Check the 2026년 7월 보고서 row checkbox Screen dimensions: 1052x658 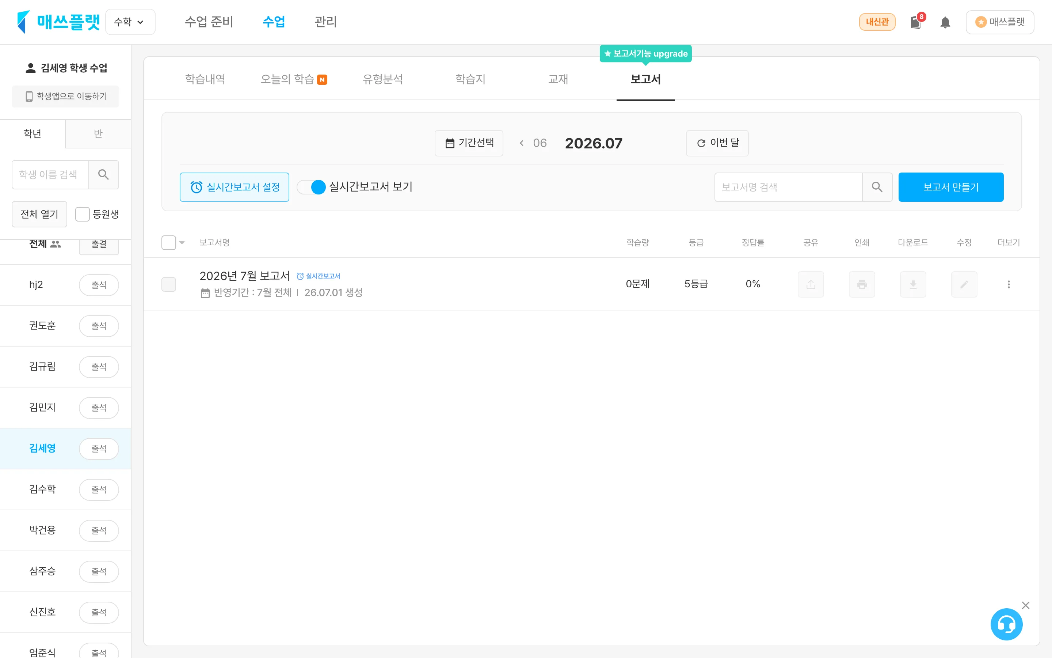[x=169, y=285]
